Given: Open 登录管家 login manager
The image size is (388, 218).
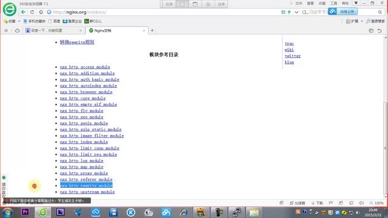Looking at the screenshot, I should coord(375,21).
